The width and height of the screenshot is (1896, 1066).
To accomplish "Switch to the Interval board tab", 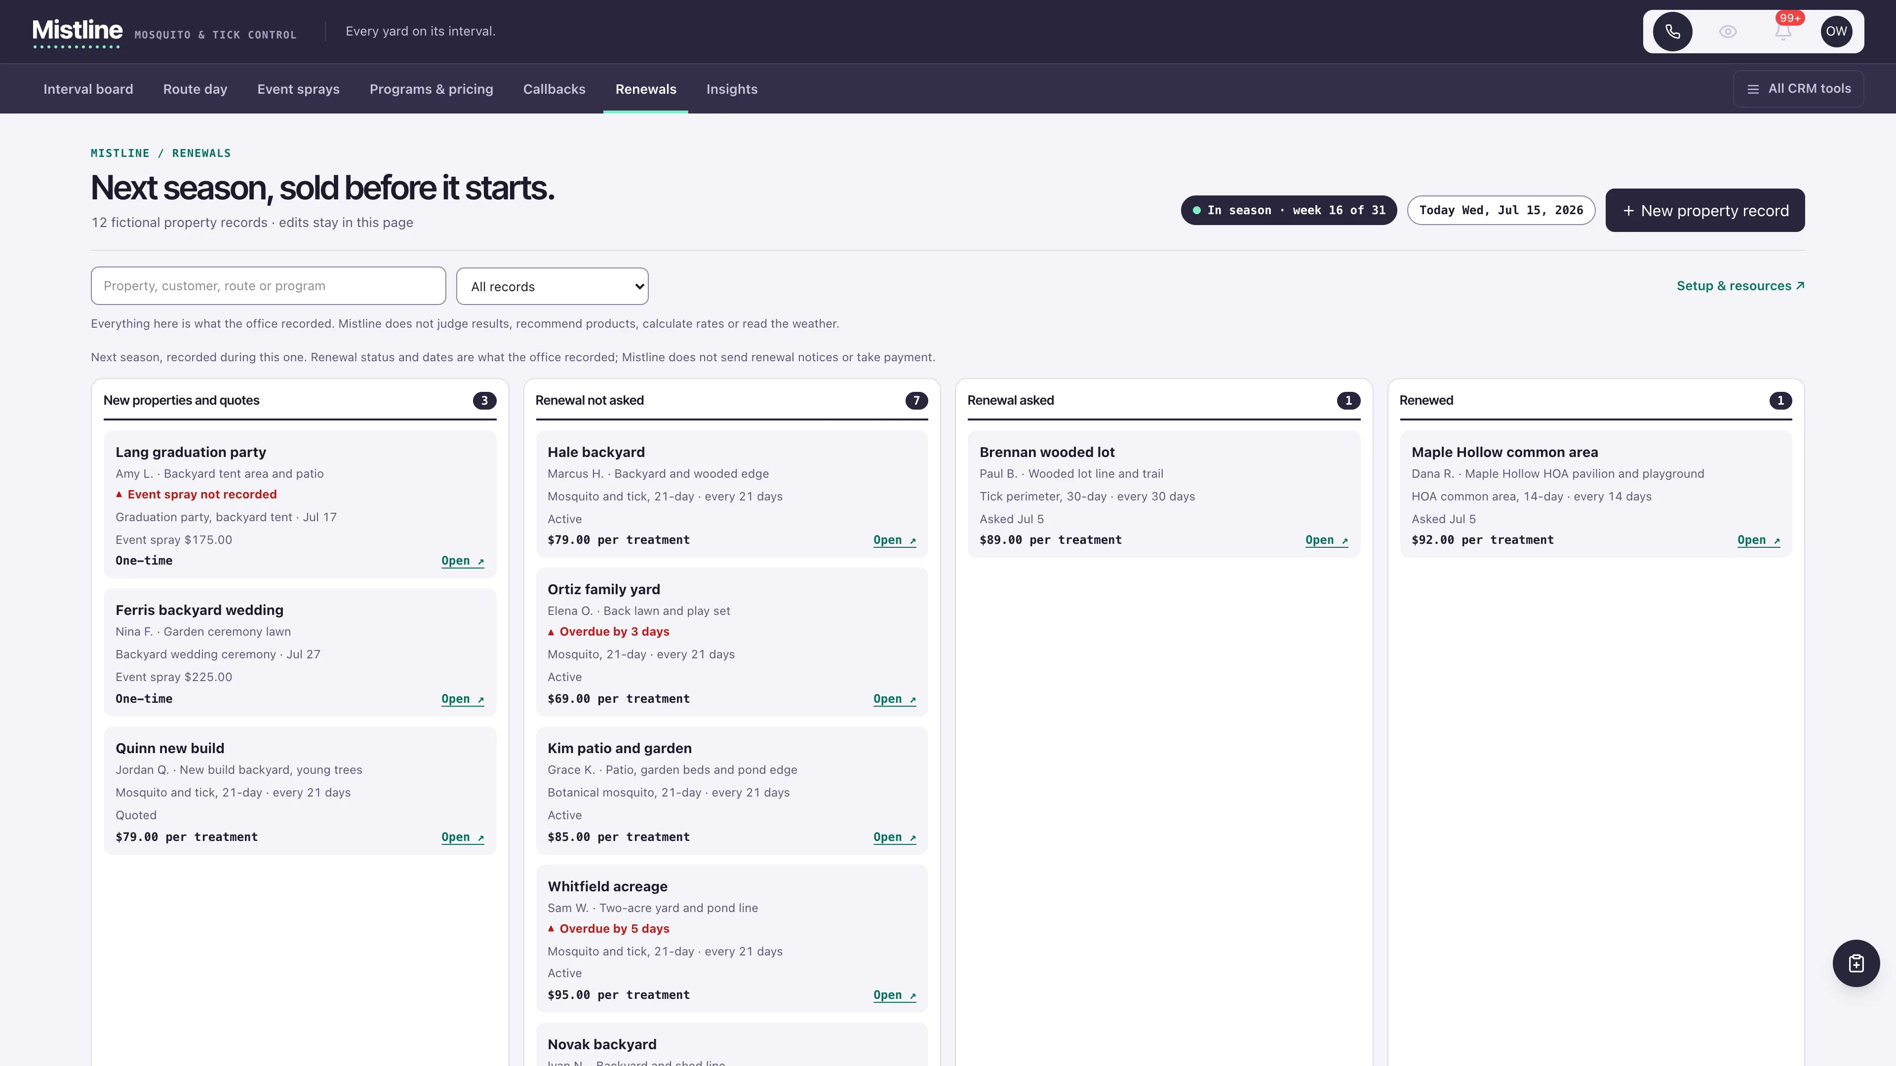I will pyautogui.click(x=88, y=89).
